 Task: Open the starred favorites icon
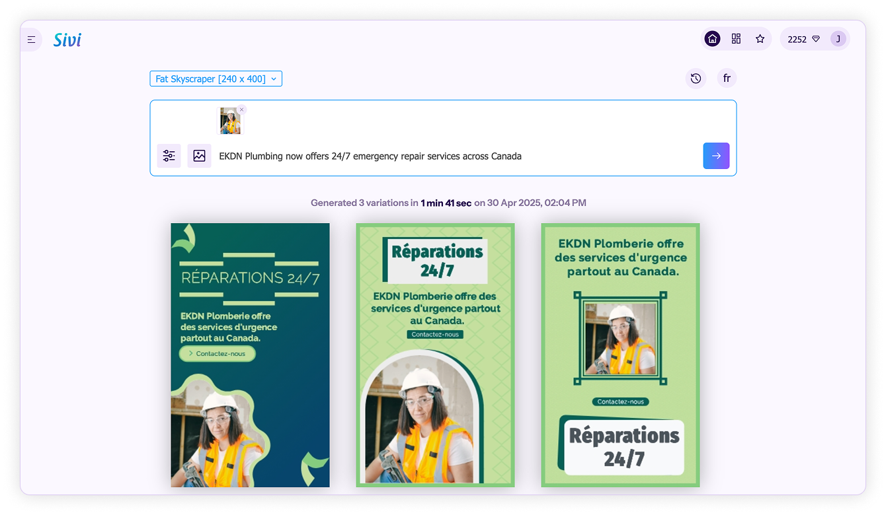tap(760, 39)
